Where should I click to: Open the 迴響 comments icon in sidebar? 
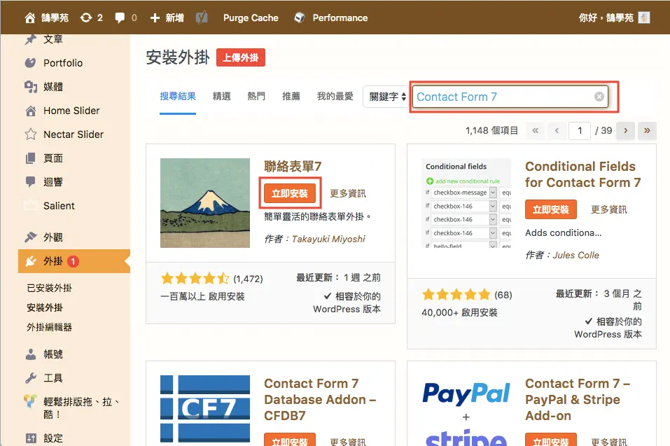[30, 182]
